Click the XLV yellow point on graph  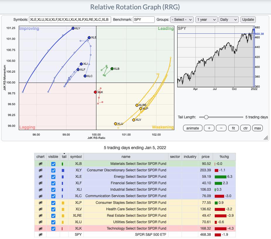pyautogui.click(x=134, y=120)
